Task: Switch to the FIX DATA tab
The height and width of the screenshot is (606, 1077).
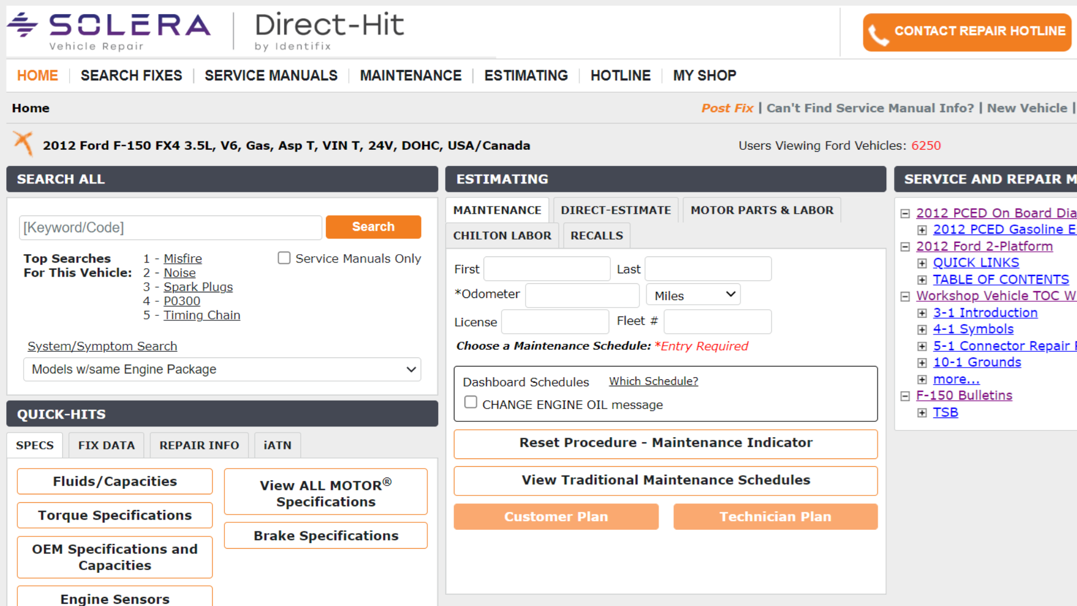Action: 107,445
